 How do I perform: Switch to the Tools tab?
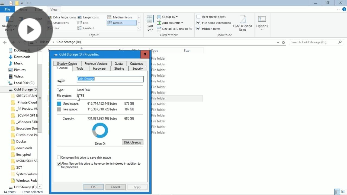80,69
